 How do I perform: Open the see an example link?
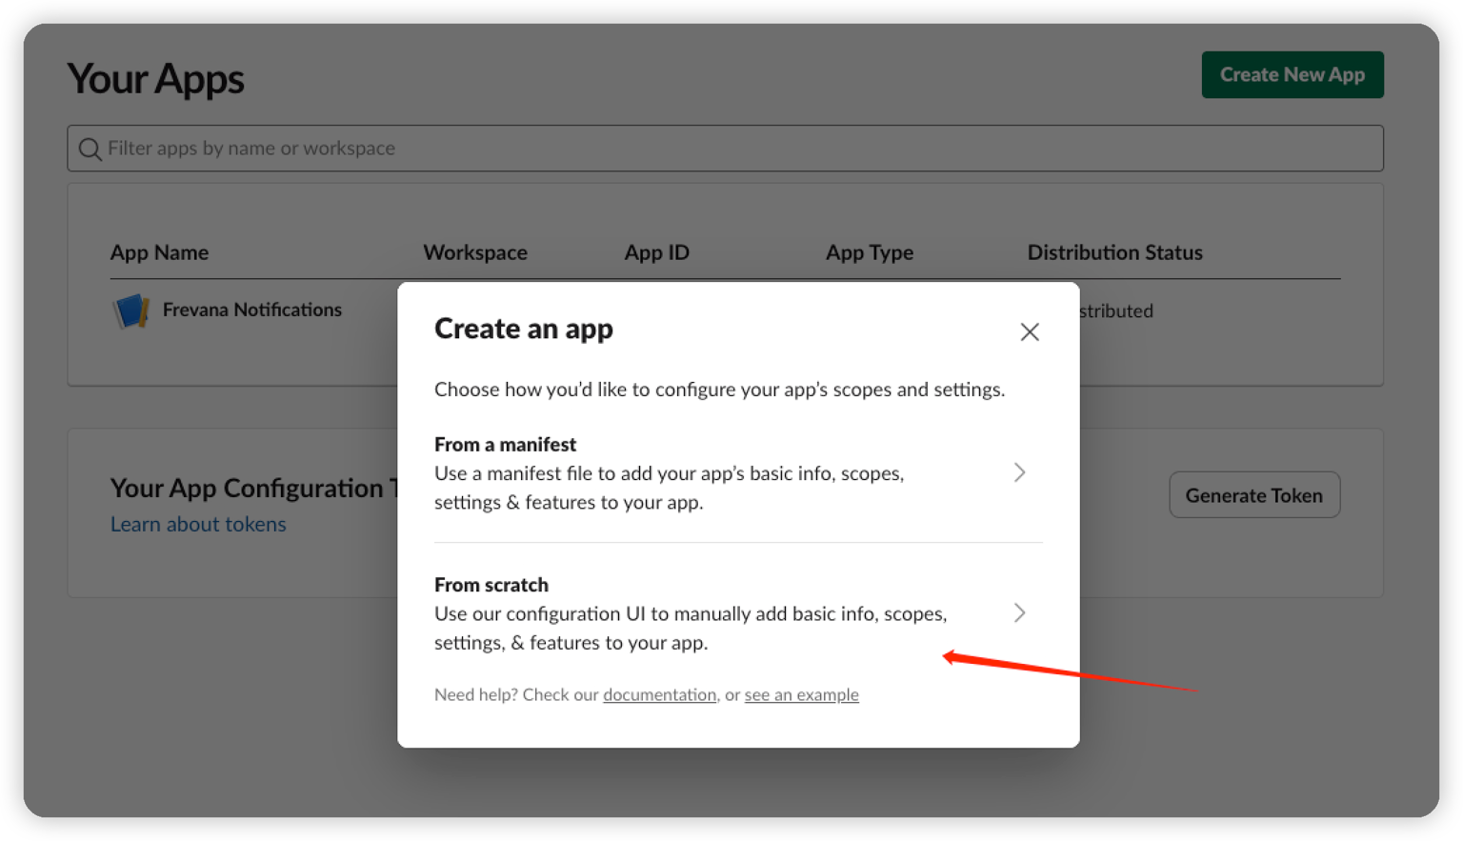point(801,695)
